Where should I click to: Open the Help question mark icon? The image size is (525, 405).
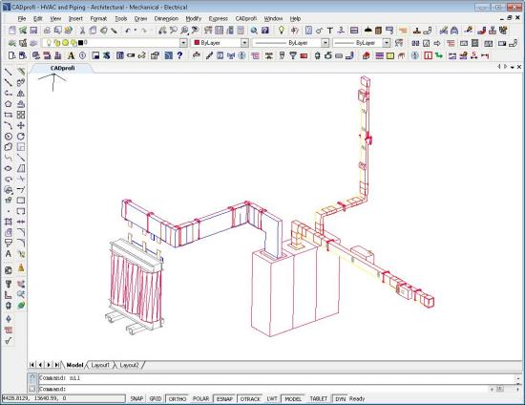pyautogui.click(x=179, y=55)
